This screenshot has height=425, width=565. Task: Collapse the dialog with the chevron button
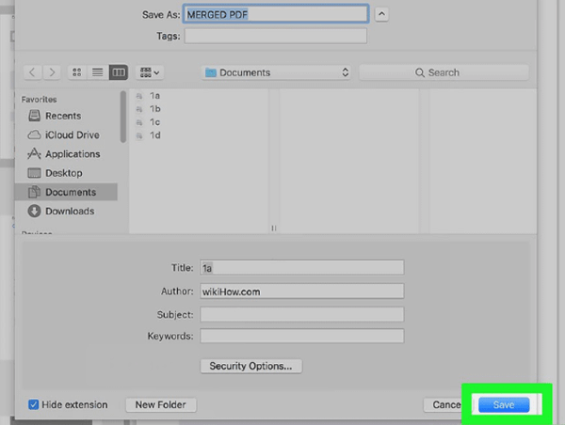tap(380, 14)
